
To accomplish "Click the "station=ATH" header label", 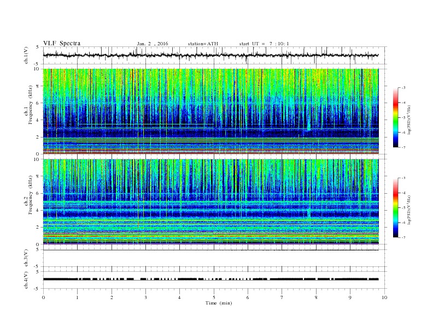I will pos(203,44).
